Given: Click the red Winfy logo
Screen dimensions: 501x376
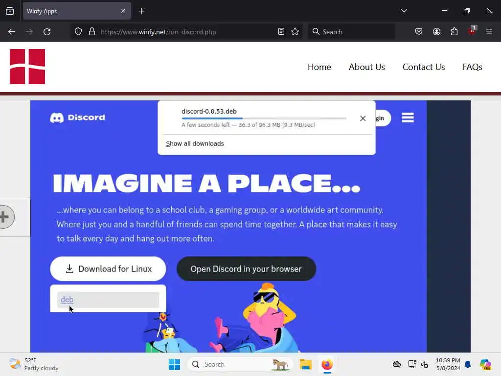Looking at the screenshot, I should pos(27,67).
